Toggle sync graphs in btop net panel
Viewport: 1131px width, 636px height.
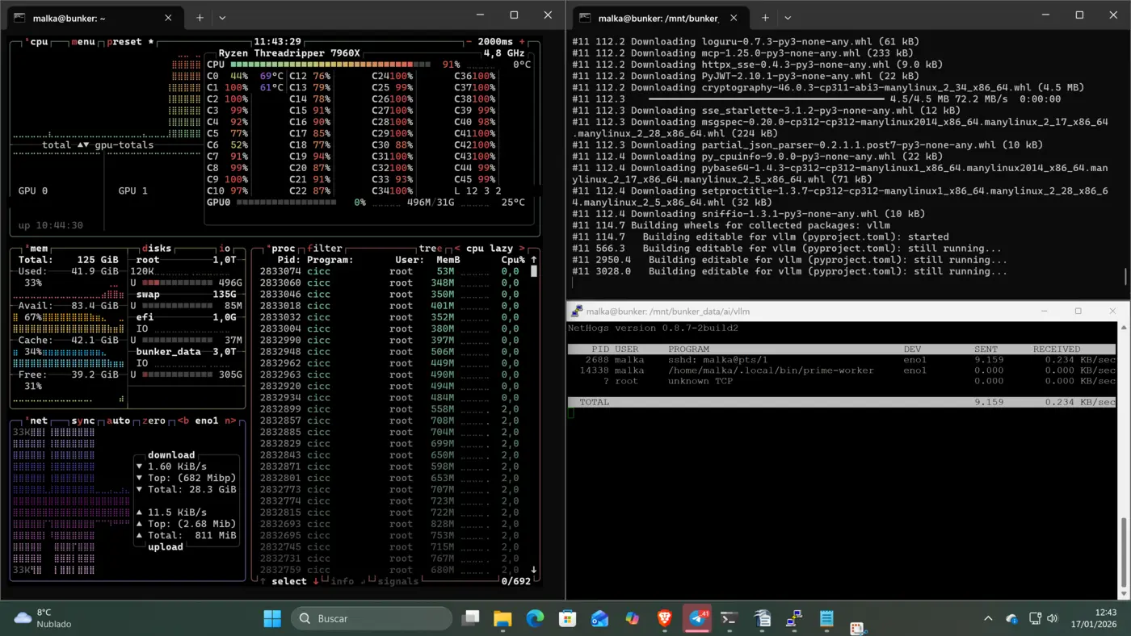[82, 421]
